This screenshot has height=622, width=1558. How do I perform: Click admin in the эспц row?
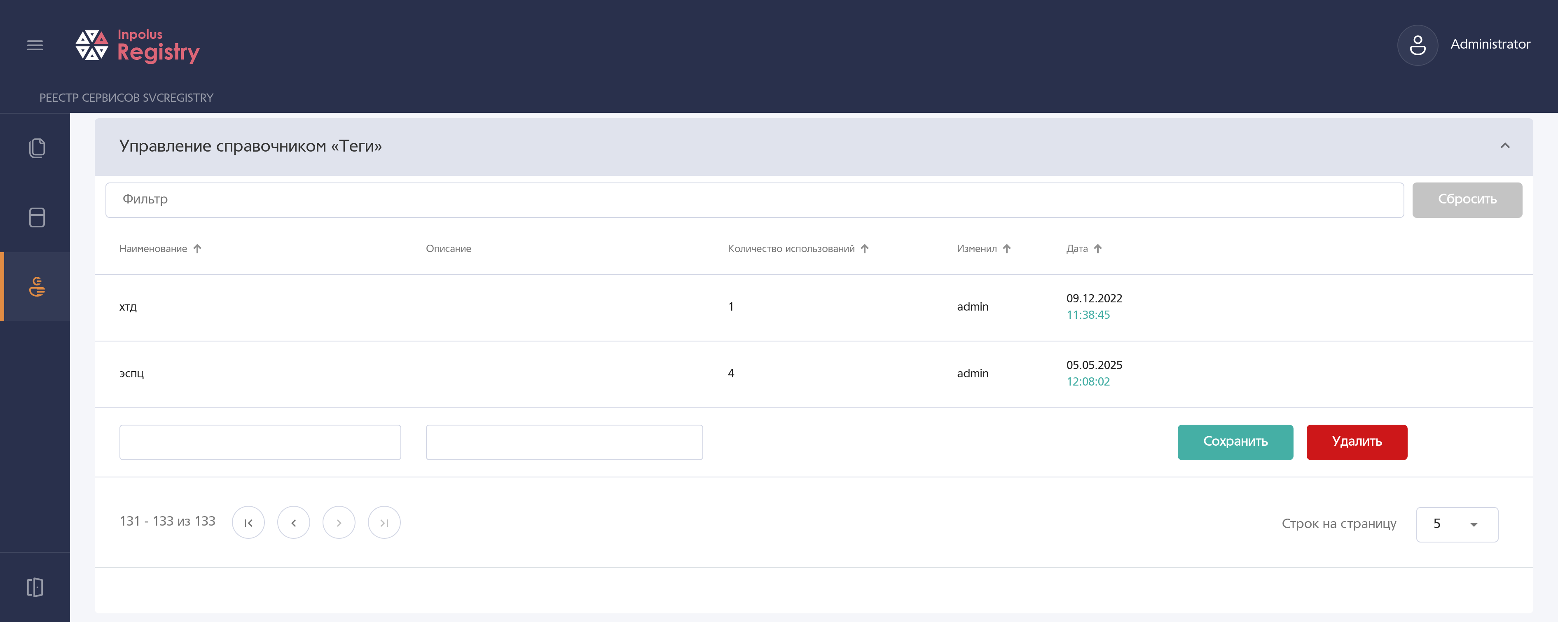[973, 373]
